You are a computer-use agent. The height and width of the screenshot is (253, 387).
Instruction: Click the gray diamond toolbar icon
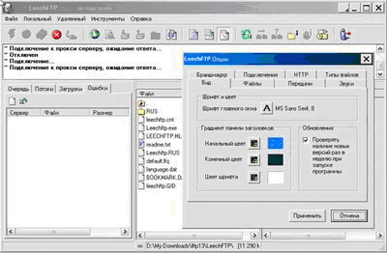42,34
